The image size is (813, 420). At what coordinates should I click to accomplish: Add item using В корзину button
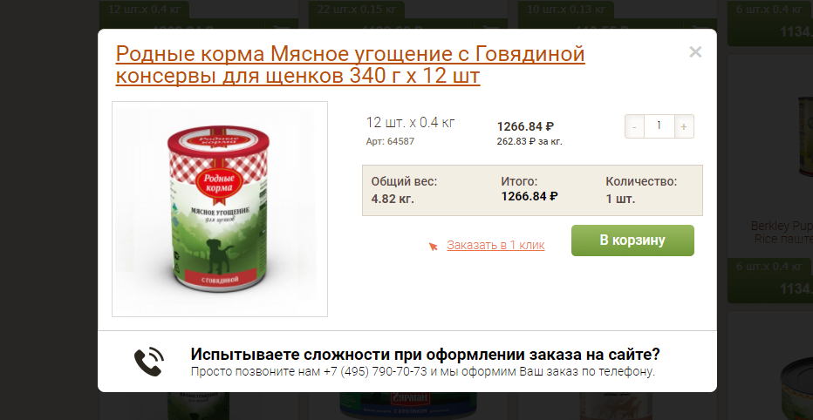[x=632, y=240]
